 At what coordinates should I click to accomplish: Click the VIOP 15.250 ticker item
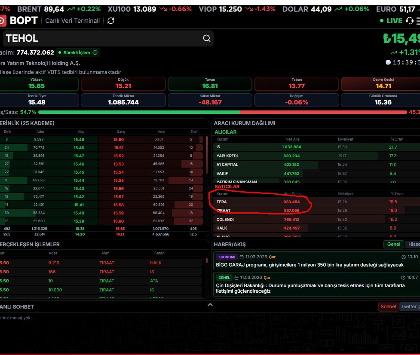(237, 9)
